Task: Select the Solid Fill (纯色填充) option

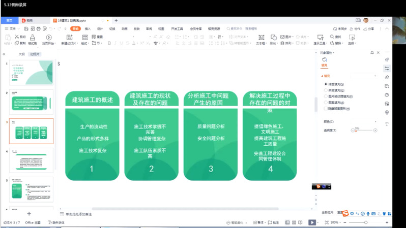Action: (326, 84)
